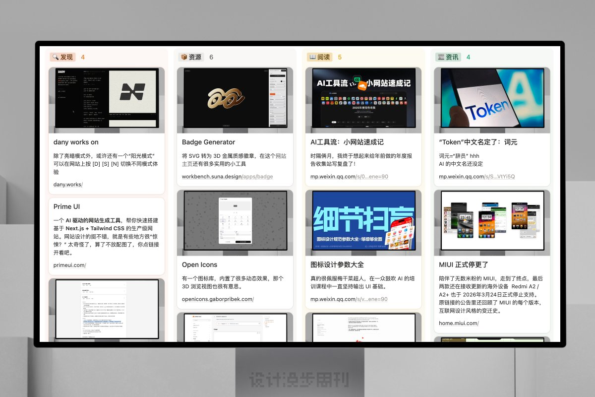Click the newspaper icon of 资讯 column

[x=441, y=57]
